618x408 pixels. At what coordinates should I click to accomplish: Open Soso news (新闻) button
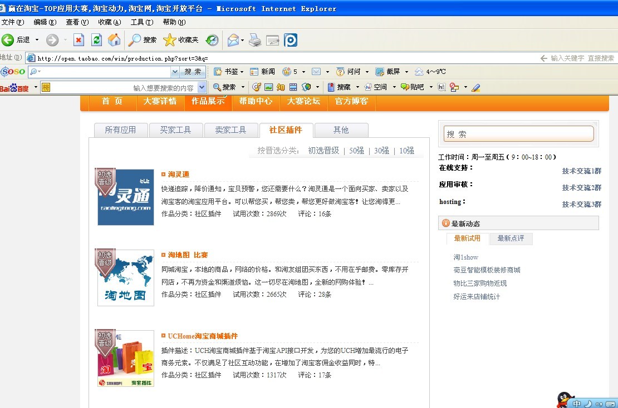[x=262, y=72]
